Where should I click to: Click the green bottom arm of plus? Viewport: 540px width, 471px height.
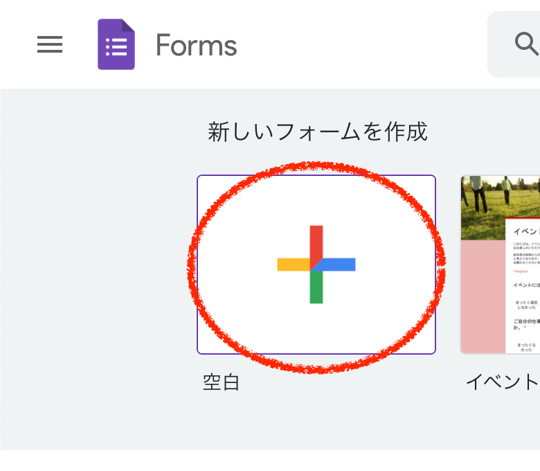pyautogui.click(x=316, y=288)
